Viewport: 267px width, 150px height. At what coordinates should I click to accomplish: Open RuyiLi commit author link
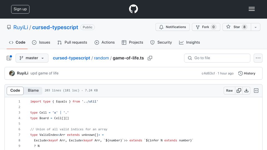(23, 73)
